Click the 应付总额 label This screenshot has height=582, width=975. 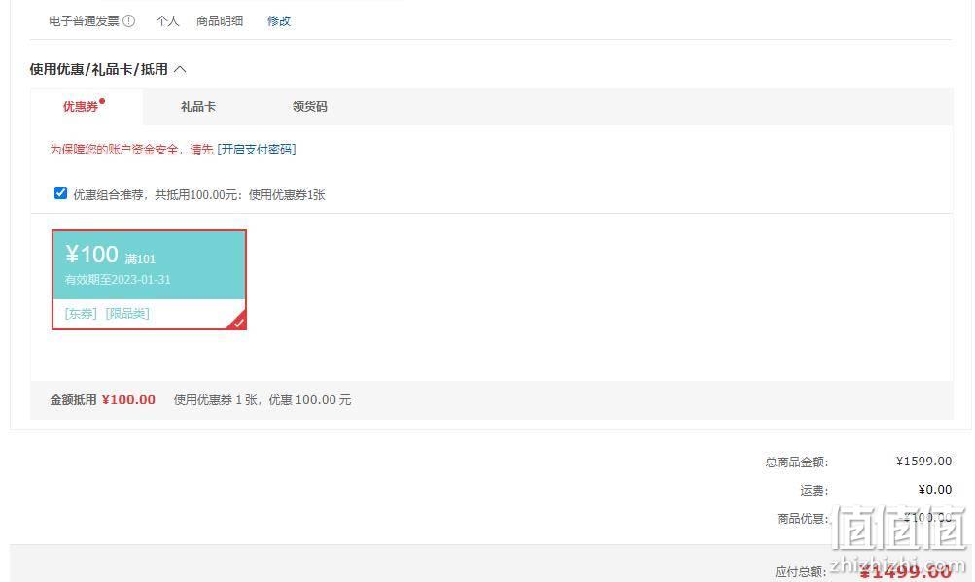pos(801,571)
